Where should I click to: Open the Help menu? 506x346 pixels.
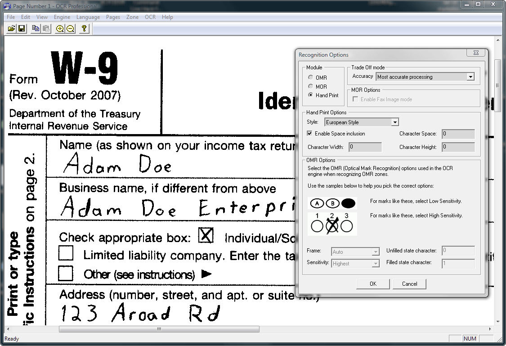click(167, 17)
